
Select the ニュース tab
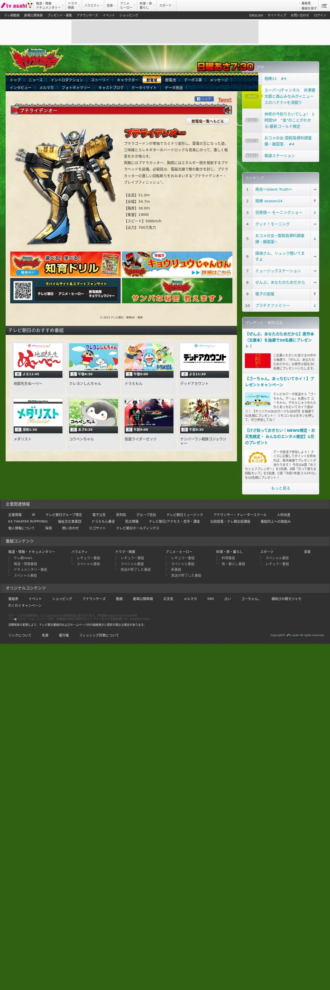[x=35, y=80]
